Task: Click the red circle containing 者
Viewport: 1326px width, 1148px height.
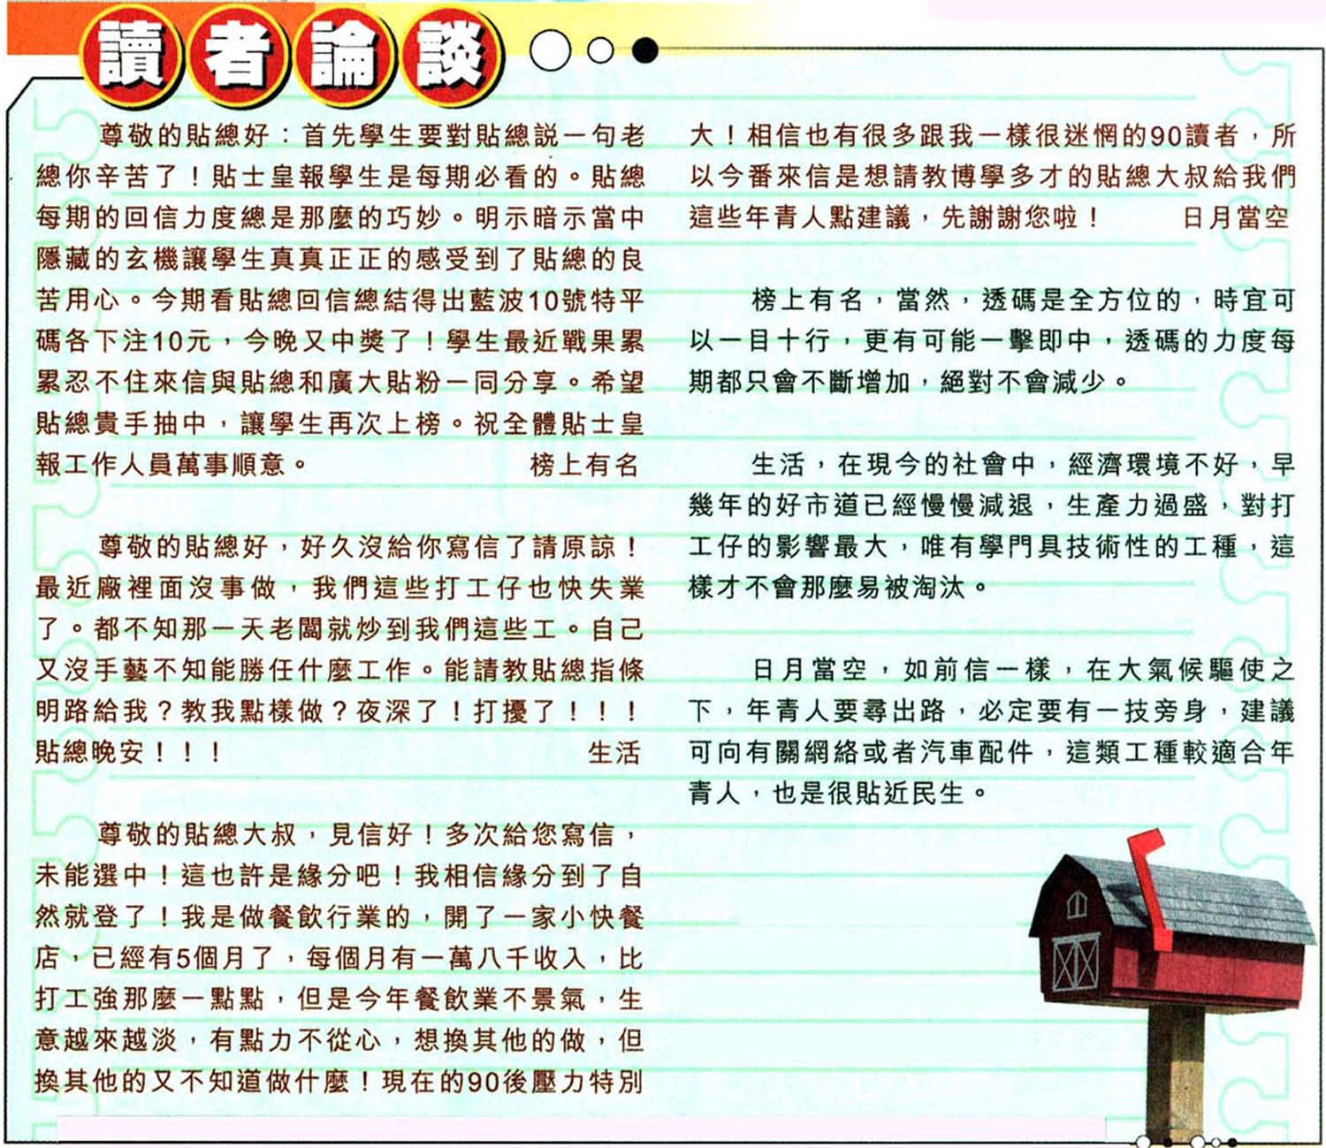Action: [x=237, y=57]
